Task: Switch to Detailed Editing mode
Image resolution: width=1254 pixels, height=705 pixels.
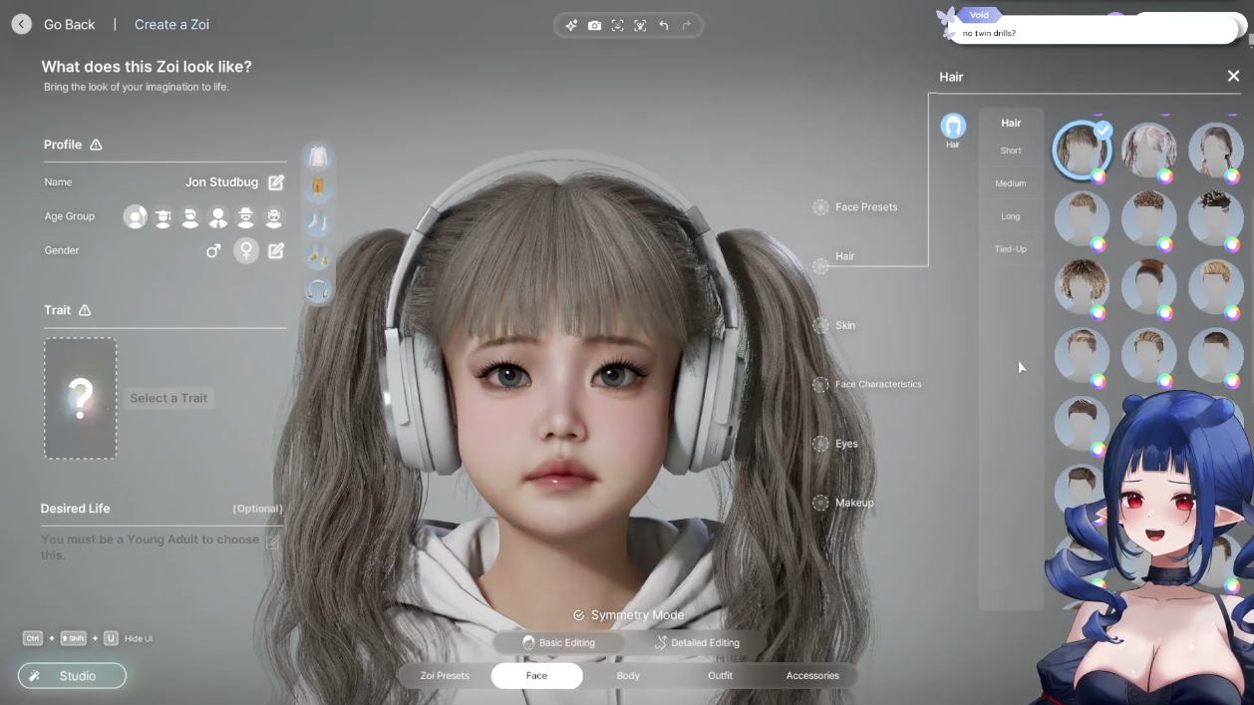Action: click(x=696, y=643)
